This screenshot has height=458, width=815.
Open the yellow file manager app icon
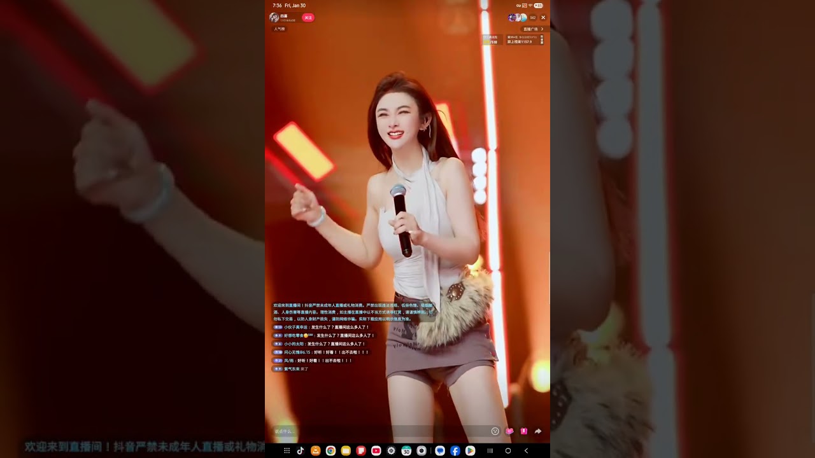coord(346,450)
